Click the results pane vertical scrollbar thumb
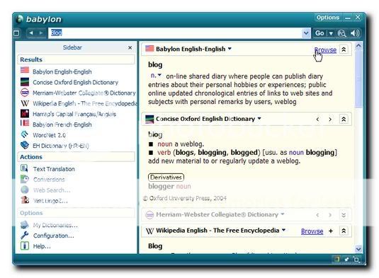The image size is (379, 278). (358, 79)
